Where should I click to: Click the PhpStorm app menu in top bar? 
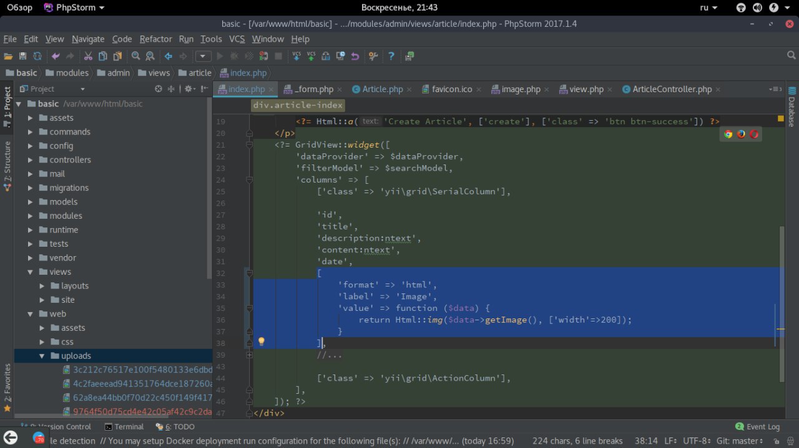[x=75, y=7]
